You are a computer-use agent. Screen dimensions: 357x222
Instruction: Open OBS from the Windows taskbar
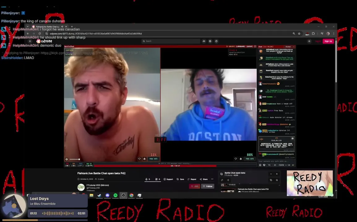(x=123, y=195)
